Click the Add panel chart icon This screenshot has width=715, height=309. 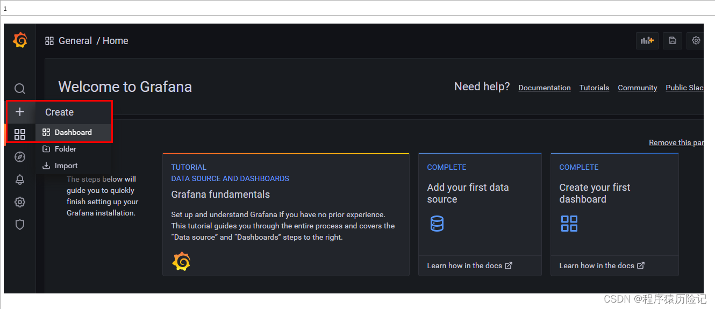647,40
